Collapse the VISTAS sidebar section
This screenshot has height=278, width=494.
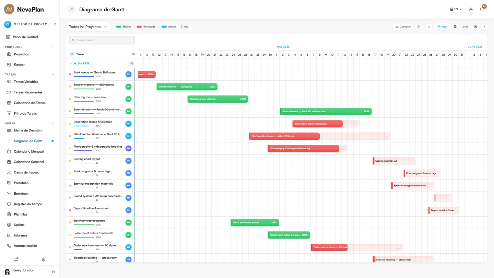(x=53, y=123)
